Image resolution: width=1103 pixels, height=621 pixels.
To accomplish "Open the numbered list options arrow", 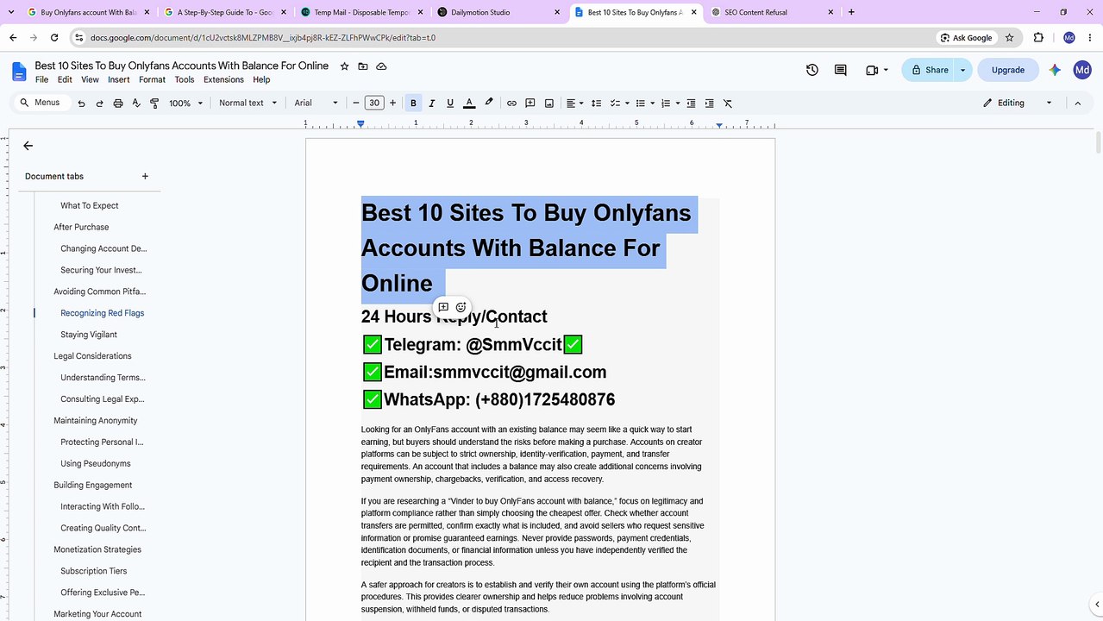I will (x=678, y=103).
